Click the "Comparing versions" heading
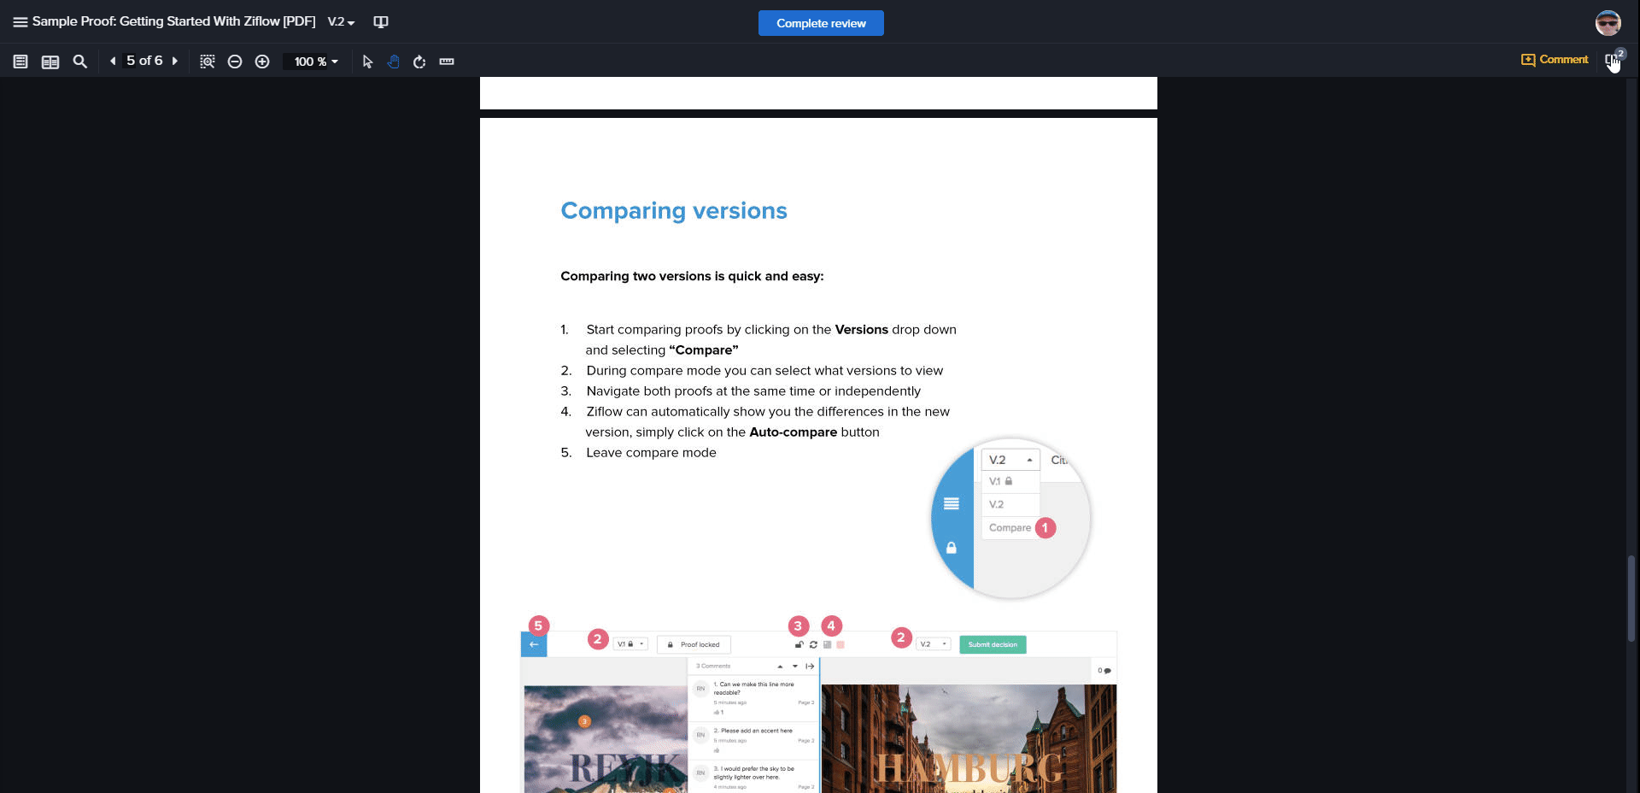Screen dimensions: 1640x793 [674, 210]
